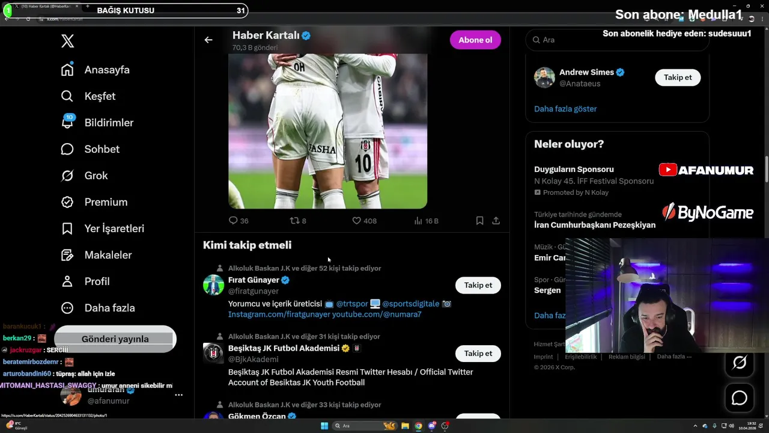Open footer Daha fazla dropdown
Screen dimensions: 769x433
[674, 357]
